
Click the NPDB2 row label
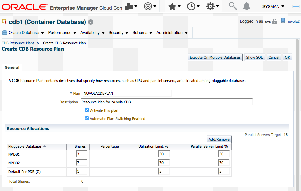pos(14,163)
